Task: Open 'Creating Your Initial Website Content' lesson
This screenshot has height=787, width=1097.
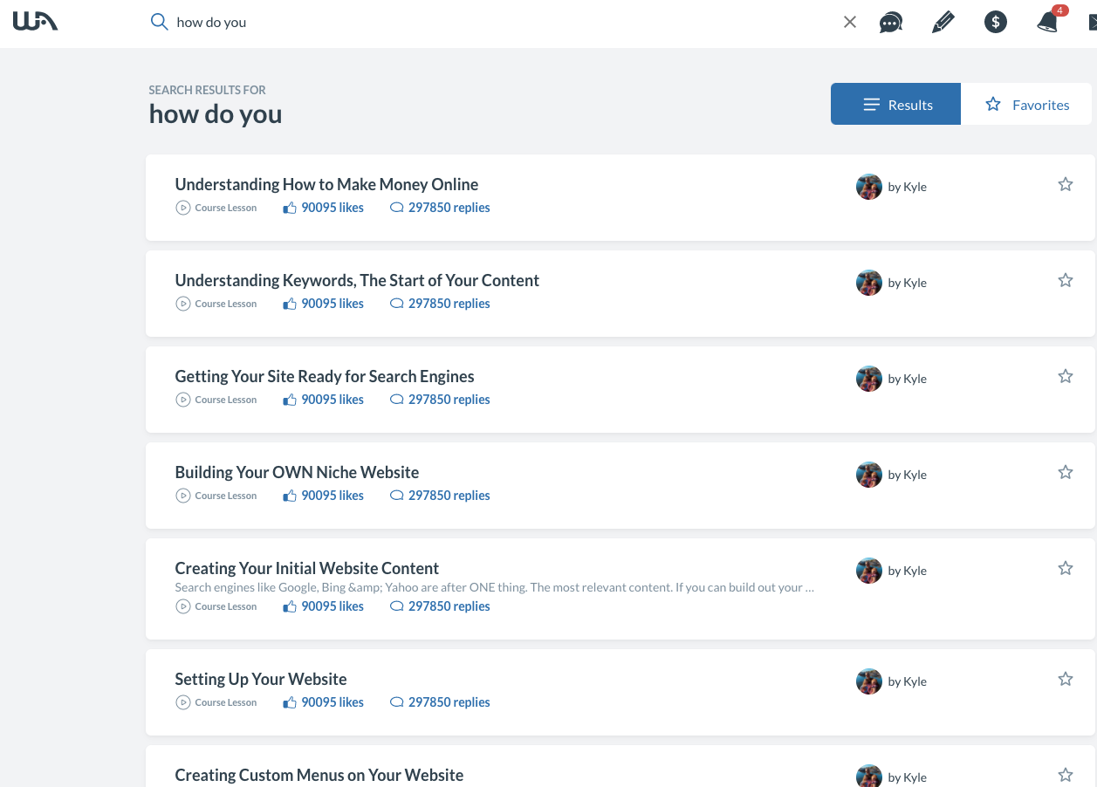Action: (306, 568)
